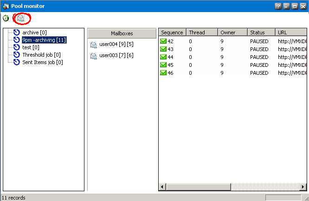Sort by the Status column header
The height and width of the screenshot is (201, 309).
click(262, 32)
